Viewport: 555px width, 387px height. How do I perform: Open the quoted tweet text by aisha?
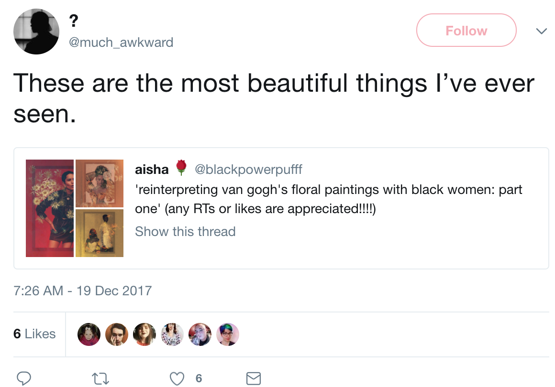329,199
